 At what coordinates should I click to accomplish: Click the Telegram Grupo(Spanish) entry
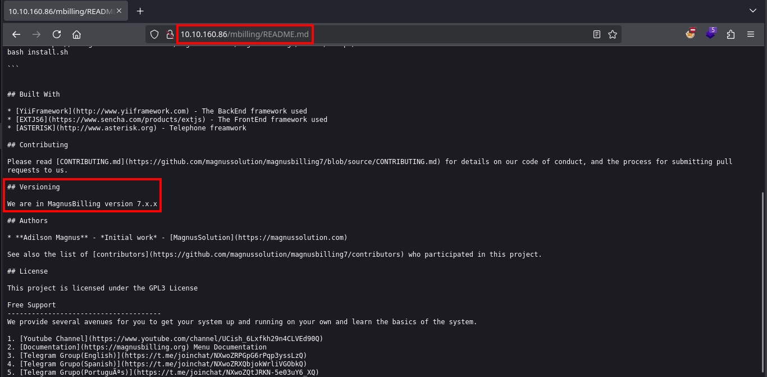(157, 364)
